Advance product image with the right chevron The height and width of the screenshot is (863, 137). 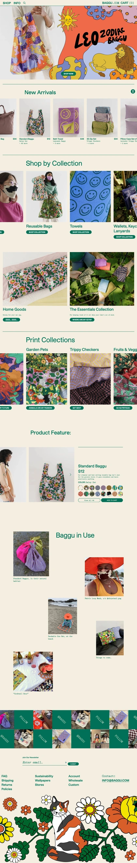pos(70,474)
